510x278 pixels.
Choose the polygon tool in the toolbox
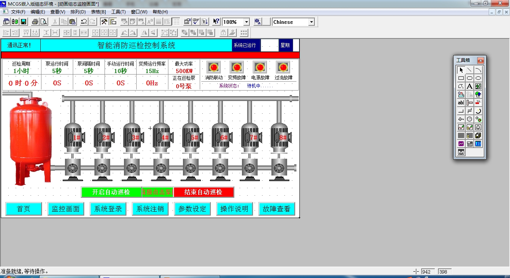tap(461, 86)
